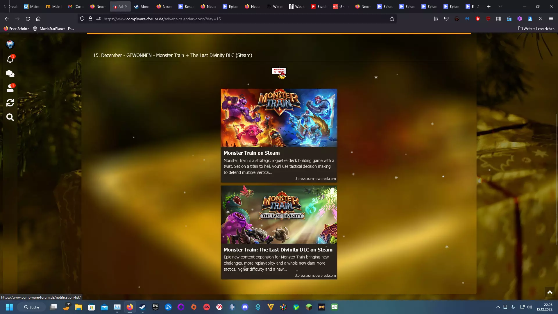This screenshot has width=558, height=314.
Task: Open the Erste Schritte bookmark
Action: 16,28
